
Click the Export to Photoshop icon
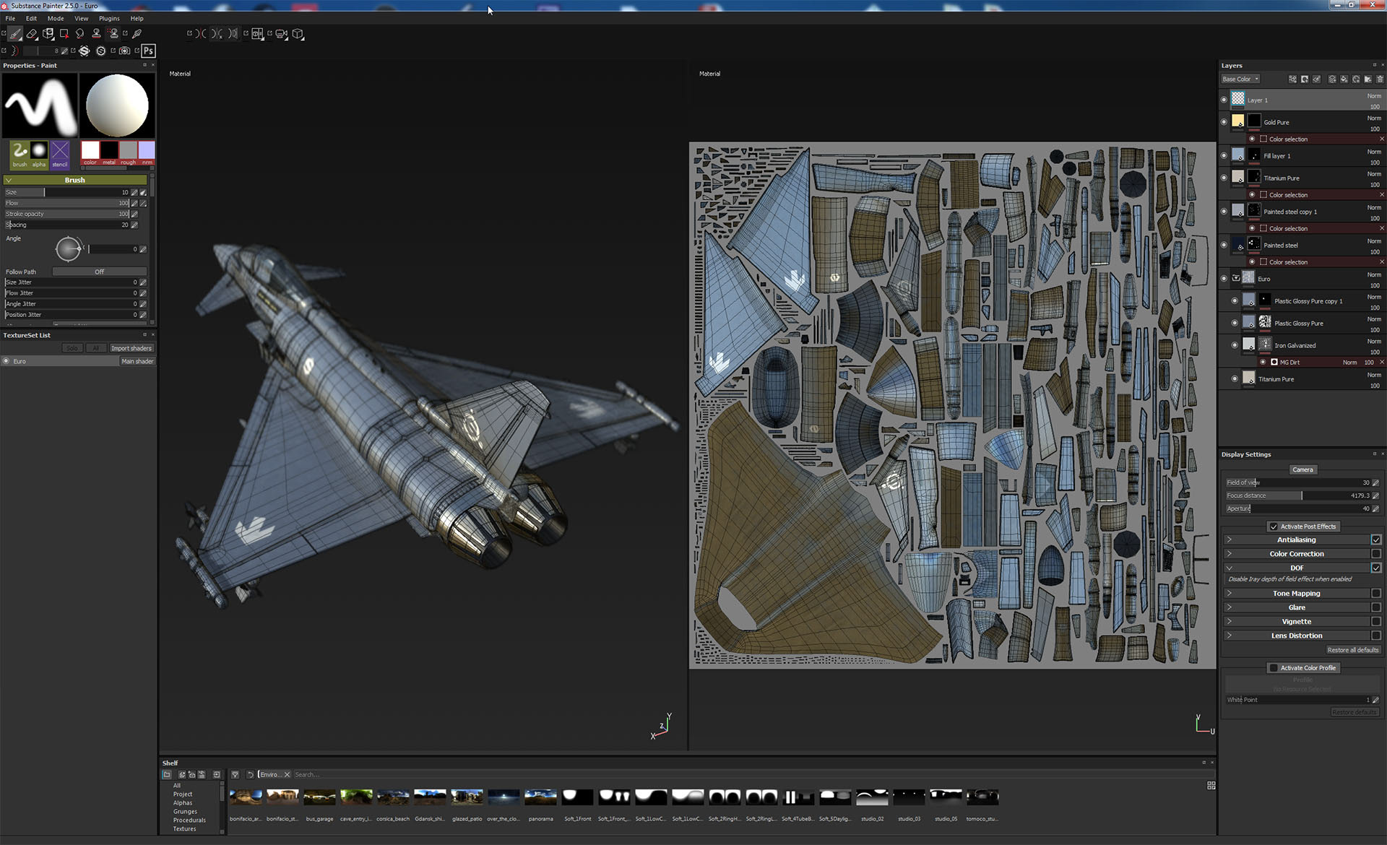pos(148,51)
